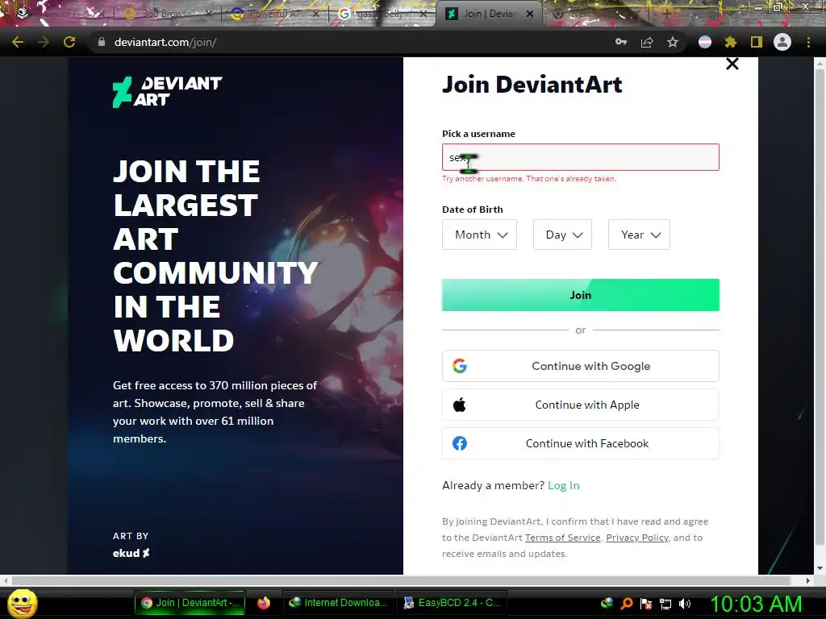Click the share page icon in address bar
The image size is (826, 619).
[647, 42]
